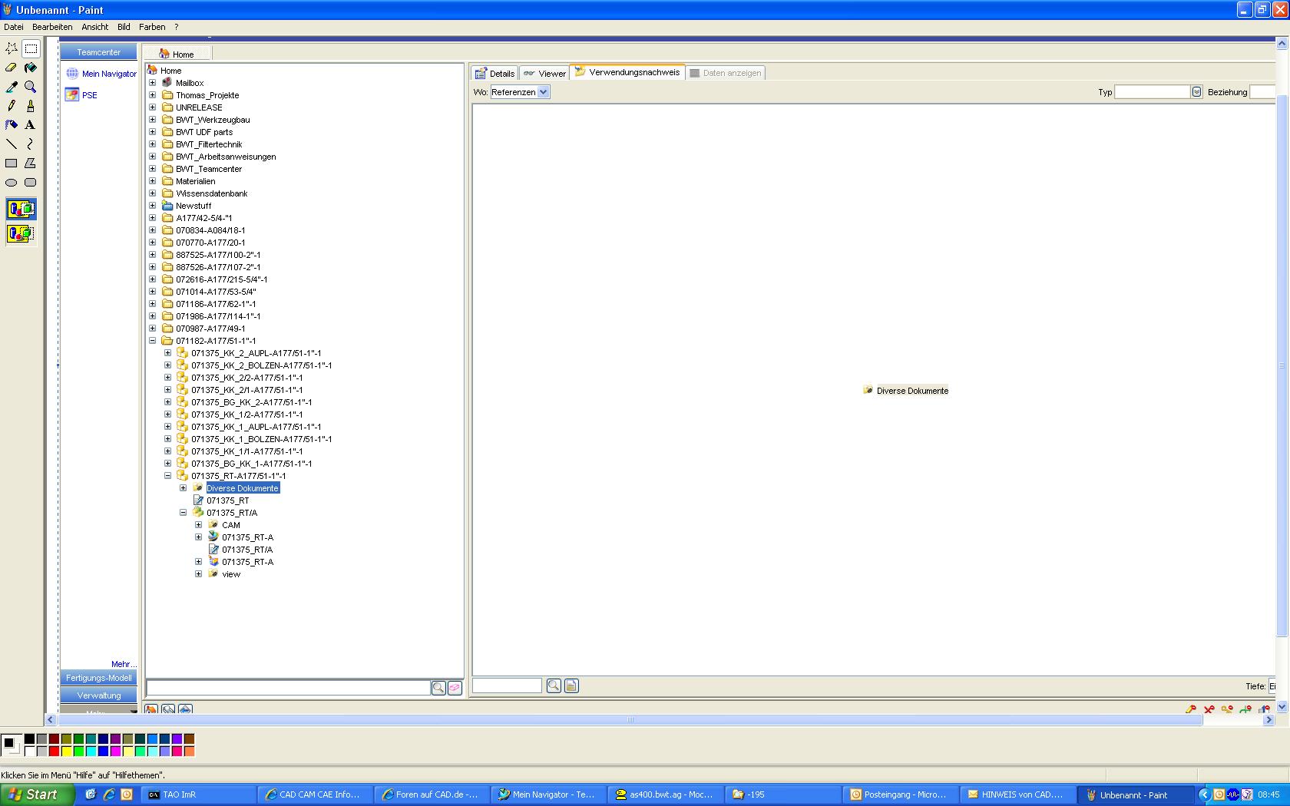Click the Windows Start button

[37, 794]
